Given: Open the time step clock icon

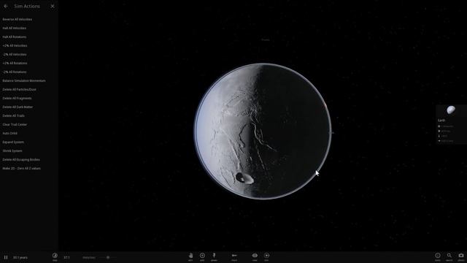Looking at the screenshot, I should click(x=55, y=256).
